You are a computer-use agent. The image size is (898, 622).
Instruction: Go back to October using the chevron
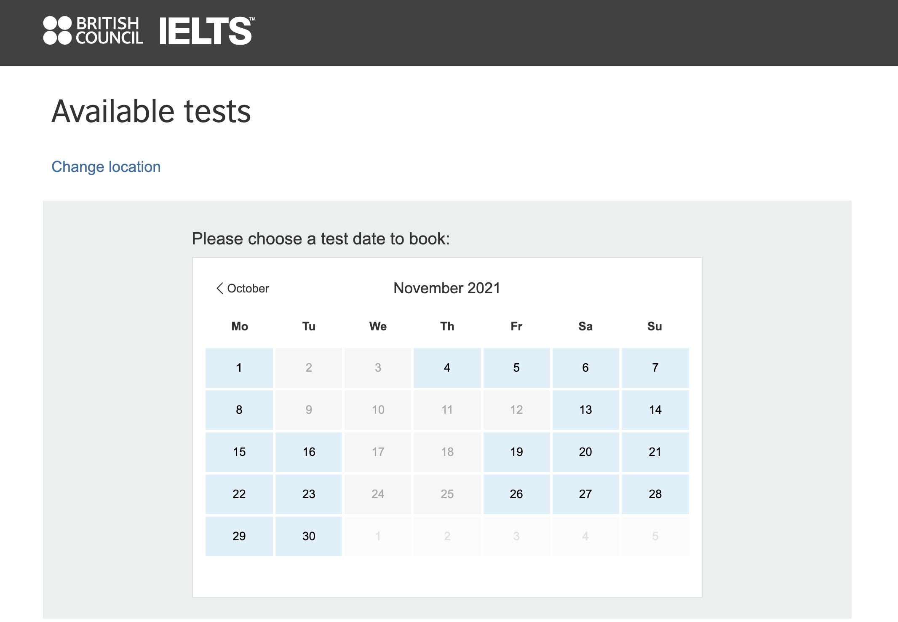point(220,288)
